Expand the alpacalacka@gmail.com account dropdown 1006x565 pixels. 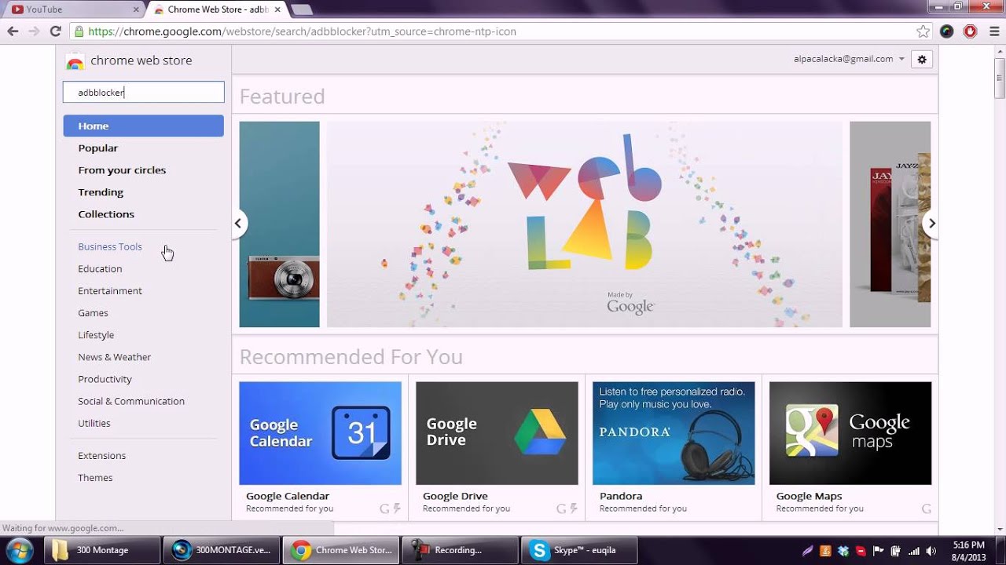point(901,59)
